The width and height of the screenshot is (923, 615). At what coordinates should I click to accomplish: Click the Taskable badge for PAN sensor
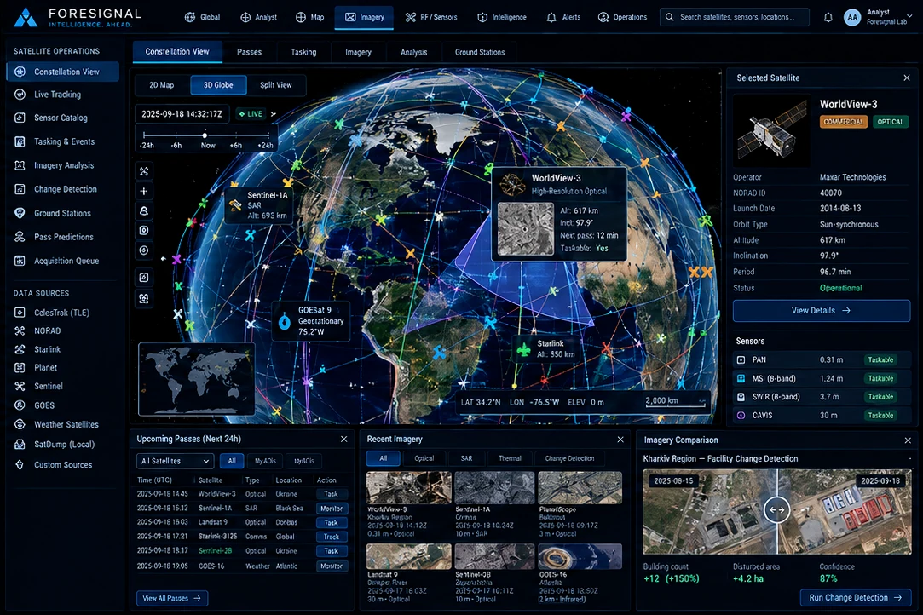point(880,359)
